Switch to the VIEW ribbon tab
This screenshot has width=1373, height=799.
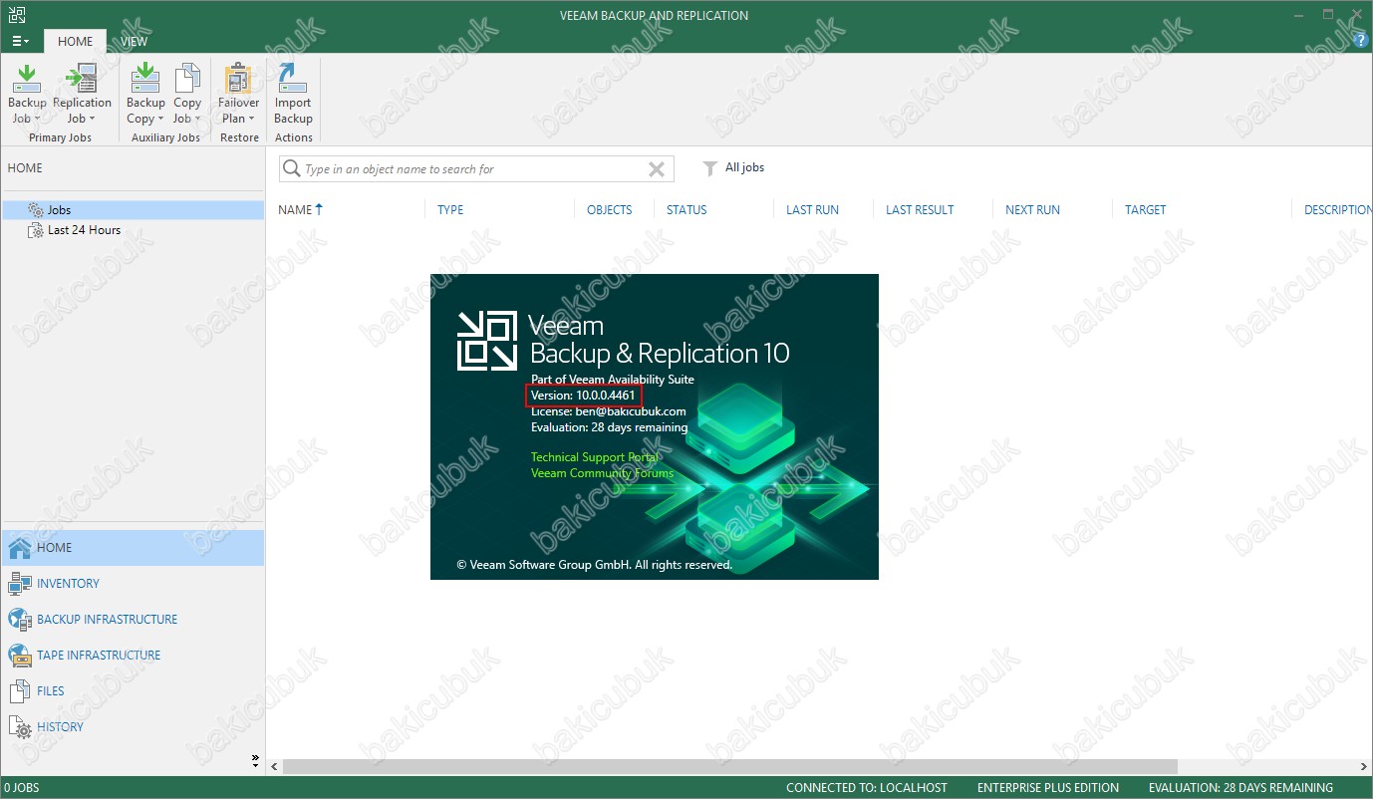tap(135, 41)
